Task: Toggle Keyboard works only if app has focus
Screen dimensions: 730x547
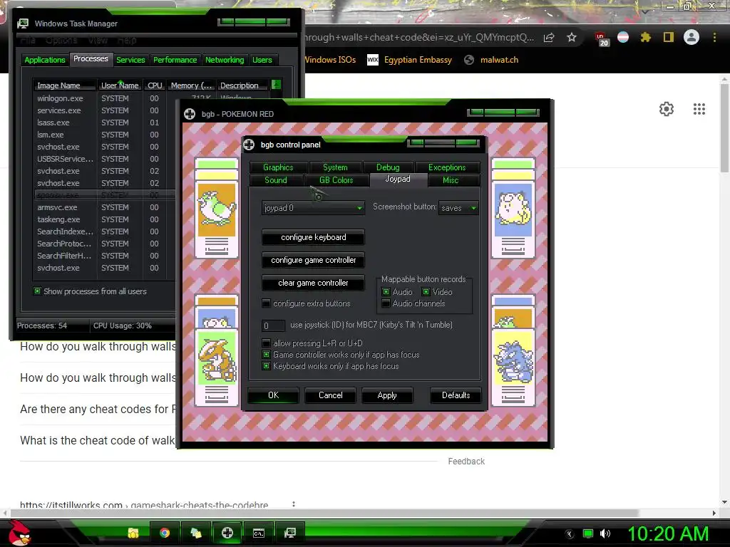Action: [x=267, y=366]
